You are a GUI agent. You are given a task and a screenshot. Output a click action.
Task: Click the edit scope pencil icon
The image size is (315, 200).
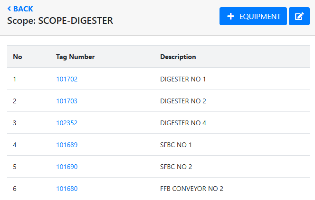click(299, 16)
